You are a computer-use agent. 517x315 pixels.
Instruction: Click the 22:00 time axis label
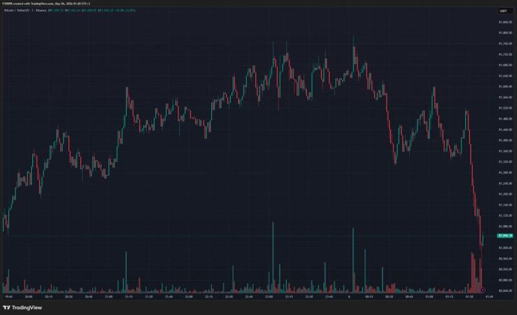coord(189,297)
